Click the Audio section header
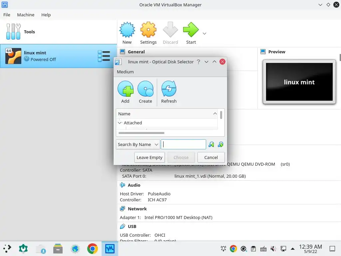The image size is (341, 256). (134, 185)
